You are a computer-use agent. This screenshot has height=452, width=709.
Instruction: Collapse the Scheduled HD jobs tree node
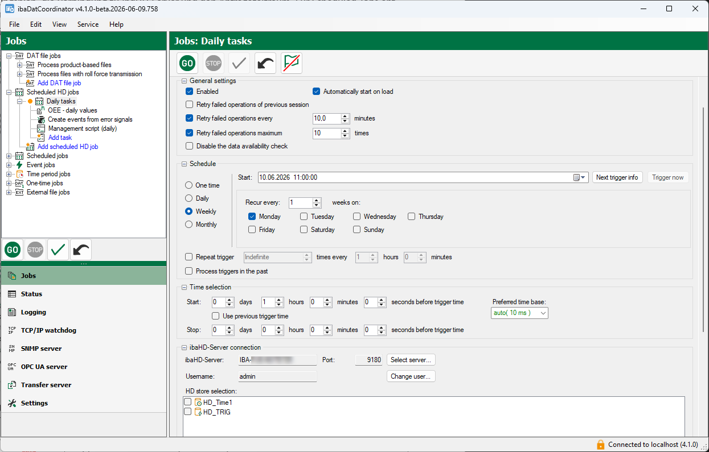pyautogui.click(x=9, y=92)
